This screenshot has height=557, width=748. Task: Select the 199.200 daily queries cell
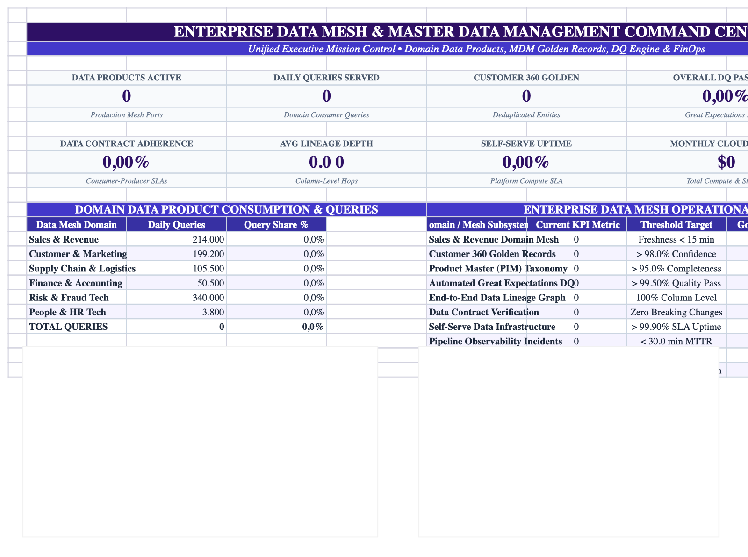177,254
